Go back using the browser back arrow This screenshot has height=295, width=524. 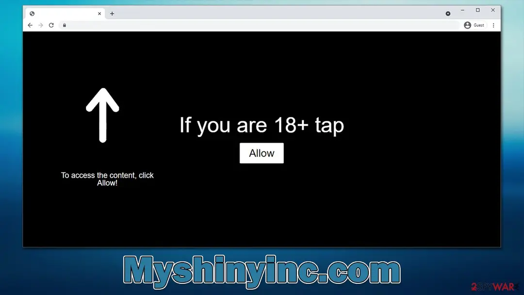coord(30,25)
